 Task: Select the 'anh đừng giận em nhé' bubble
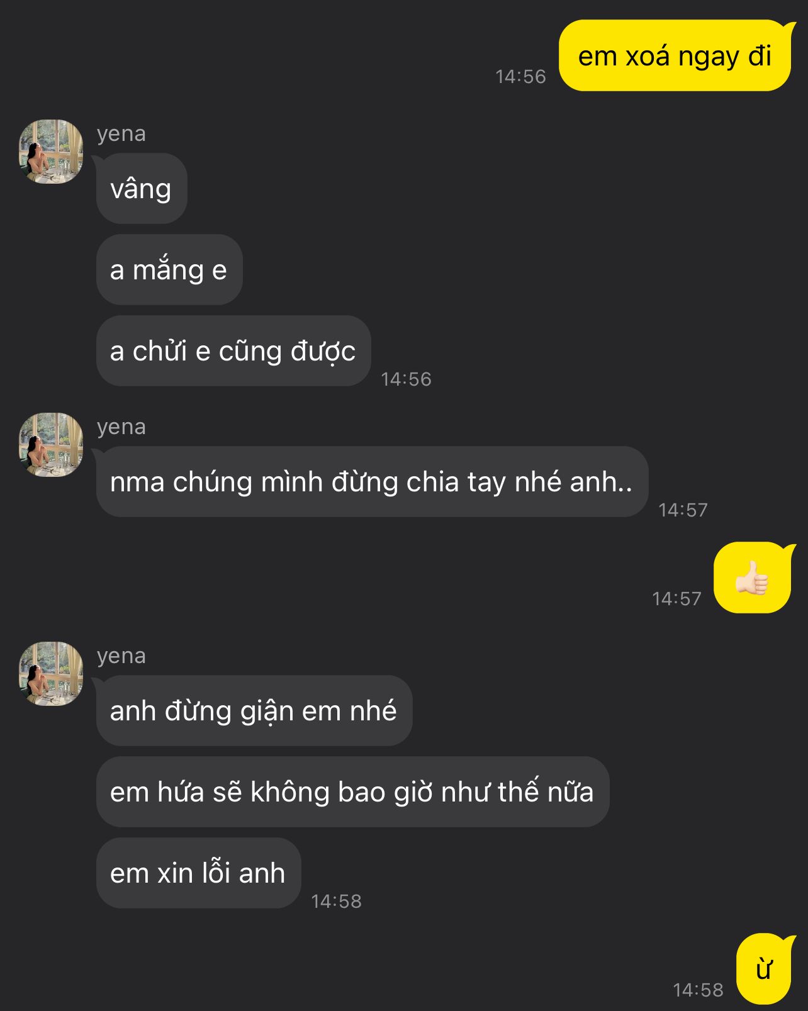[254, 710]
